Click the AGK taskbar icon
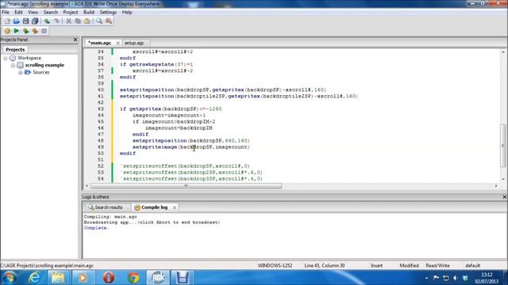Screen dimensions: 508x285 click(158, 278)
